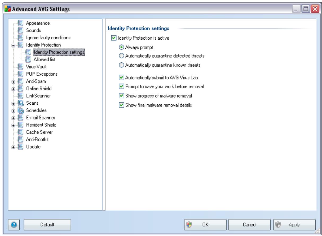Image resolution: width=322 pixels, height=236 pixels.
Task: Click the Ignore faulty conditions icon
Action: point(20,38)
